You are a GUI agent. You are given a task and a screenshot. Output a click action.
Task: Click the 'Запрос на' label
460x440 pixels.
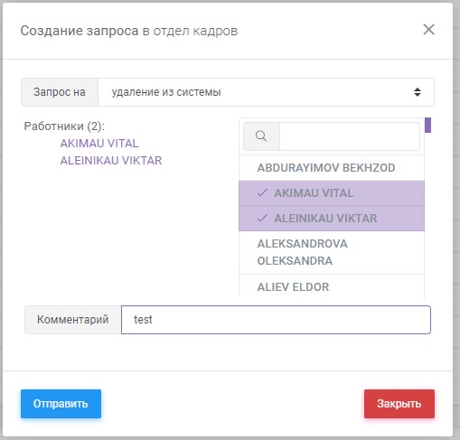[60, 92]
